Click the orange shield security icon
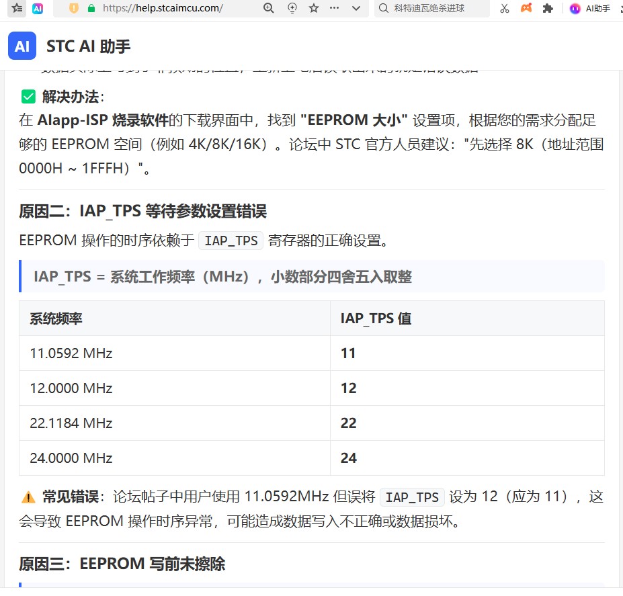This screenshot has width=623, height=596. tap(74, 8)
